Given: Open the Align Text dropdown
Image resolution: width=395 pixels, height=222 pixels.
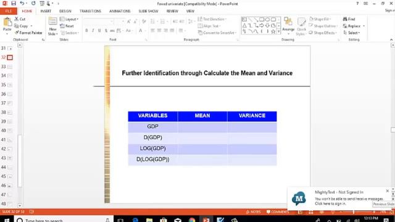Looking at the screenshot, I should pos(209,26).
